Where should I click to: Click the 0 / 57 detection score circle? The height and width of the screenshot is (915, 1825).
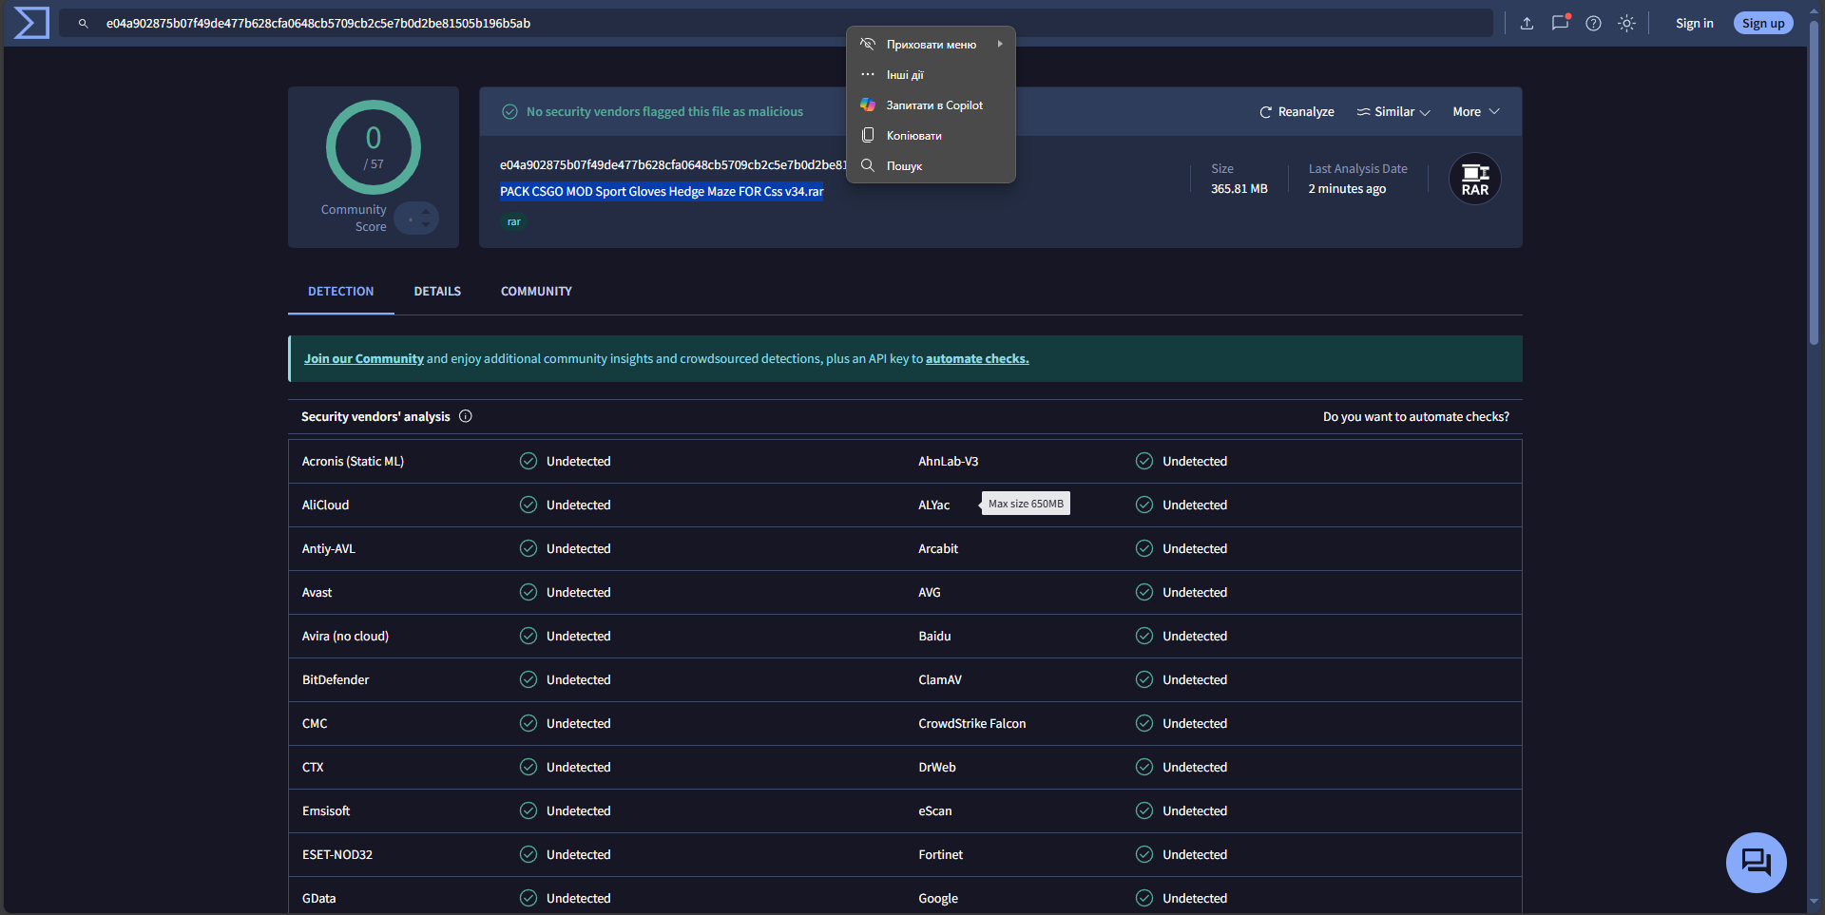coord(374,147)
